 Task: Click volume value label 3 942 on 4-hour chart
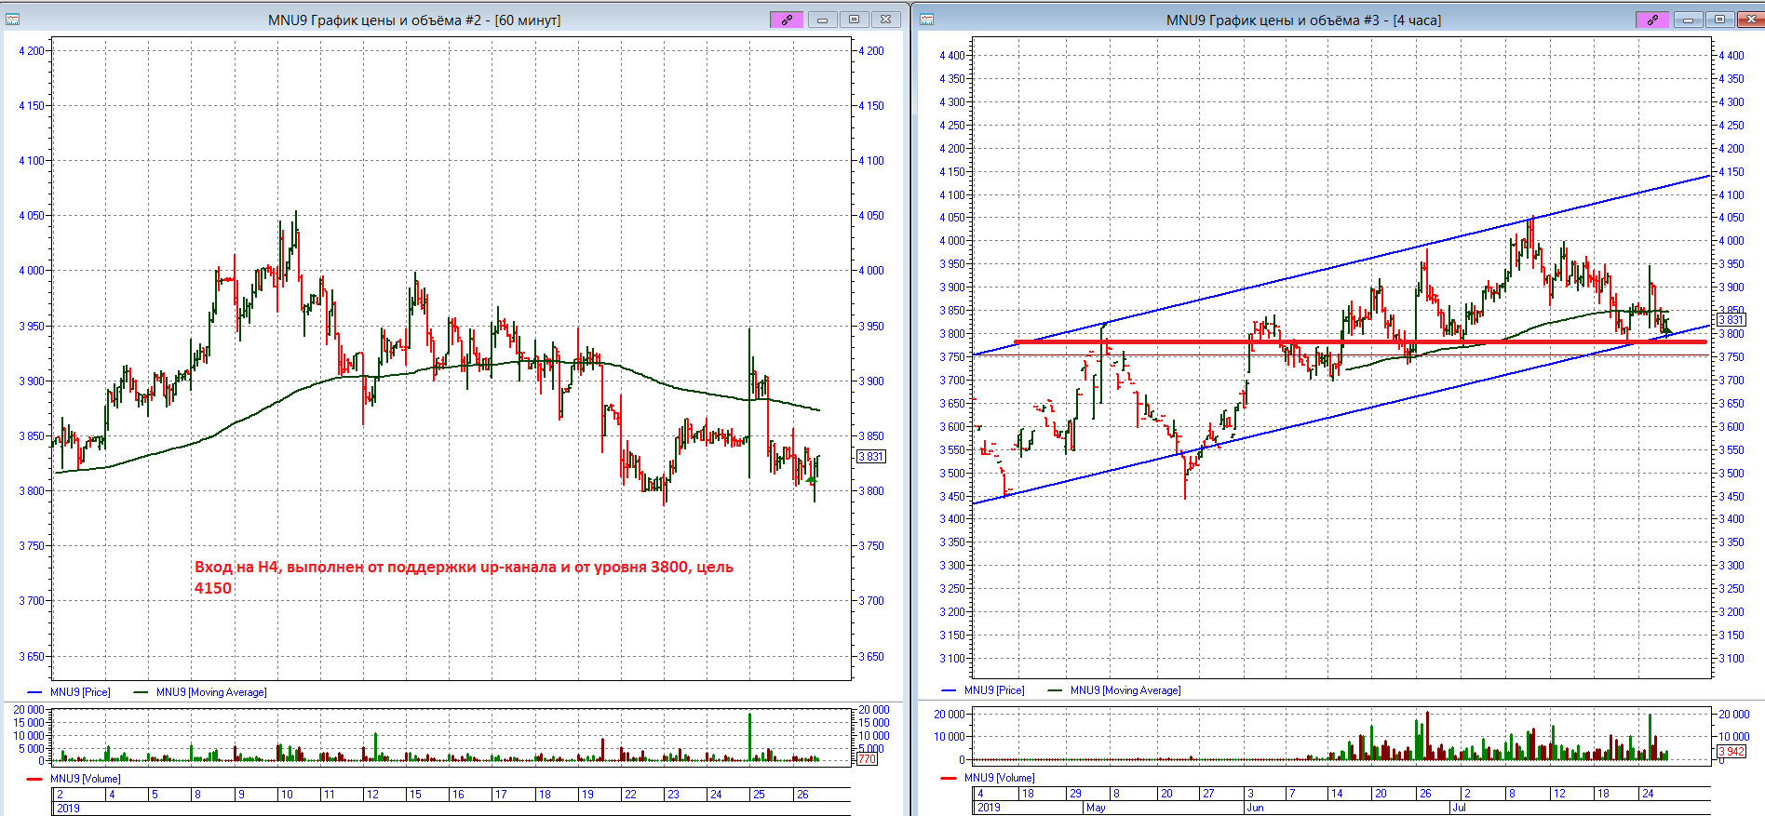pyautogui.click(x=1731, y=752)
